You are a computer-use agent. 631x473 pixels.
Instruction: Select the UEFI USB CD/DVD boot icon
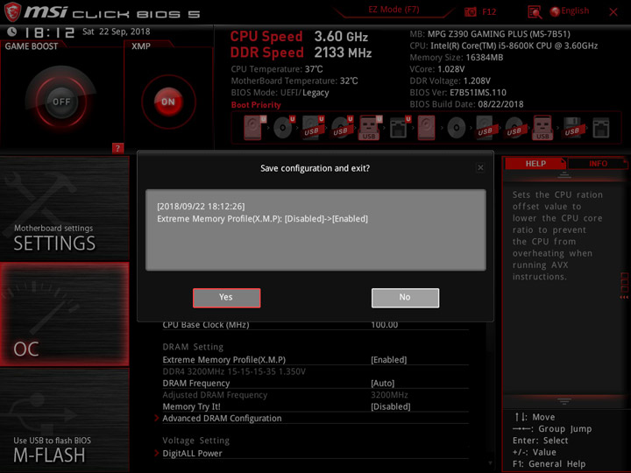coord(342,128)
